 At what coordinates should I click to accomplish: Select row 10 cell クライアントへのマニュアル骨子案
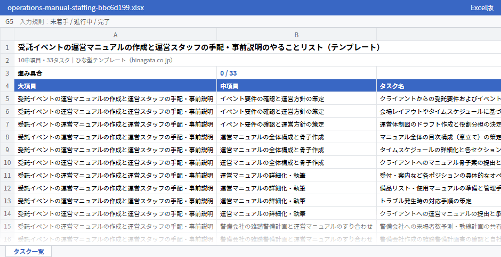point(439,162)
